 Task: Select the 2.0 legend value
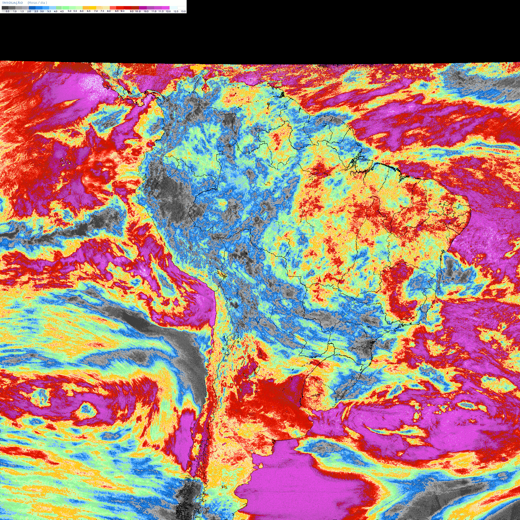point(29,11)
